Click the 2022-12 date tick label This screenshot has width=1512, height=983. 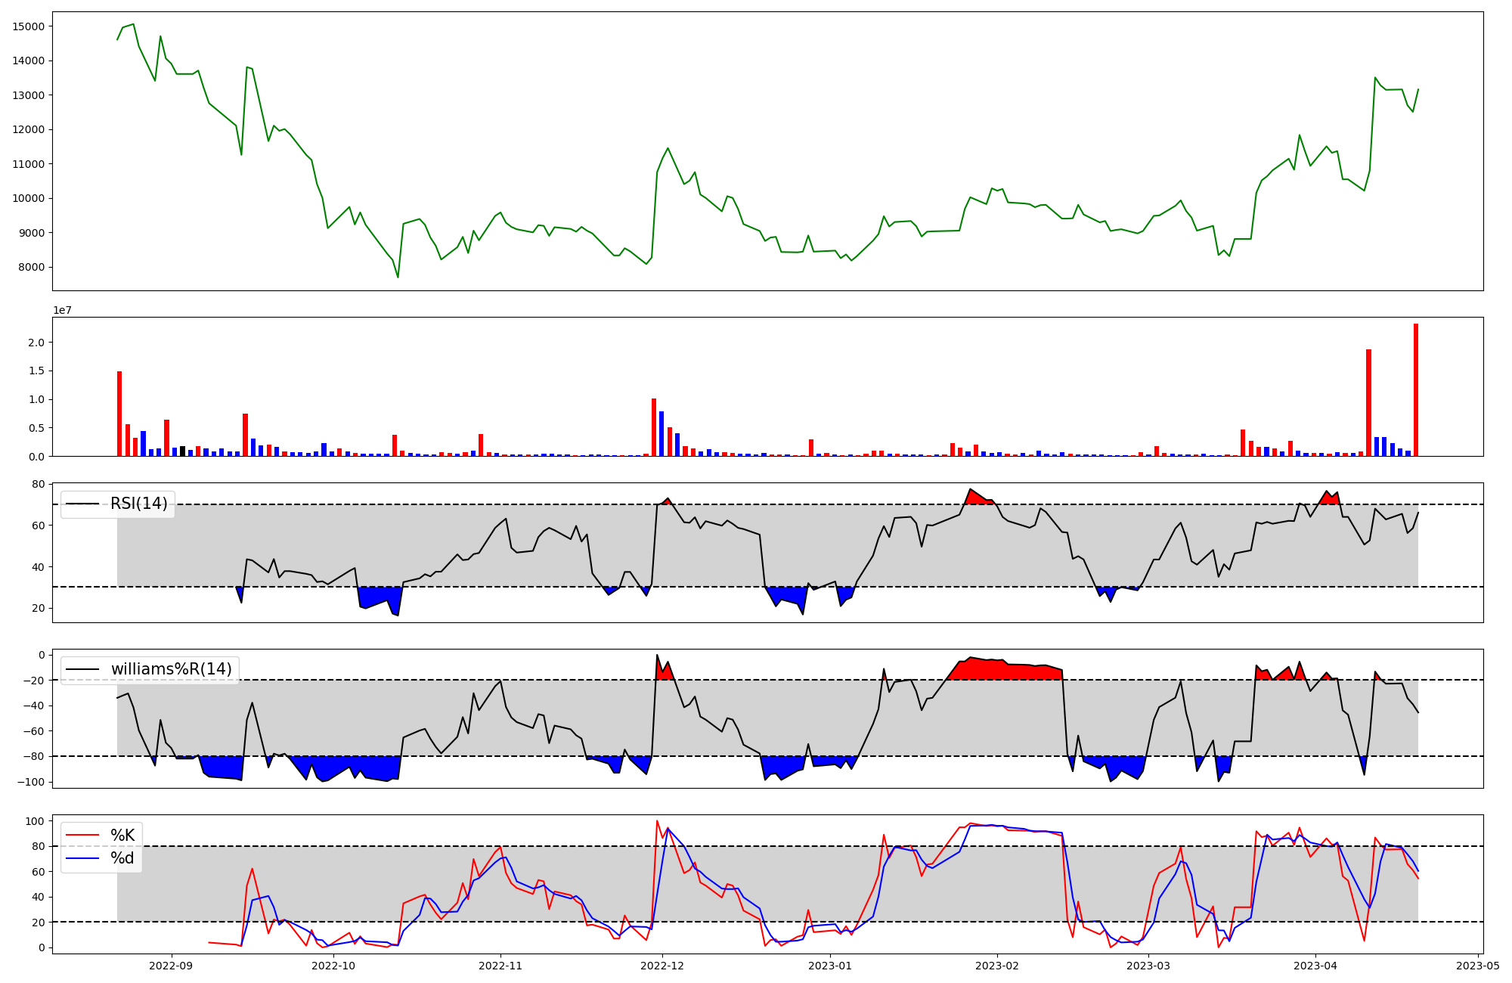(x=662, y=966)
